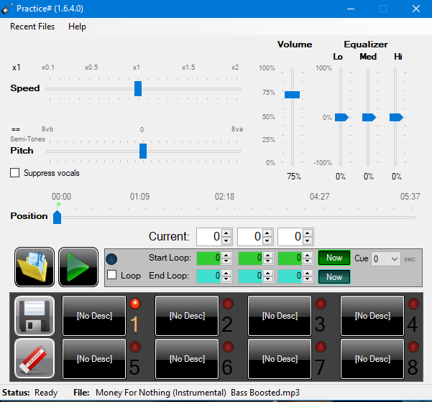
Task: Click the Position slider handle
Action: pyautogui.click(x=57, y=218)
